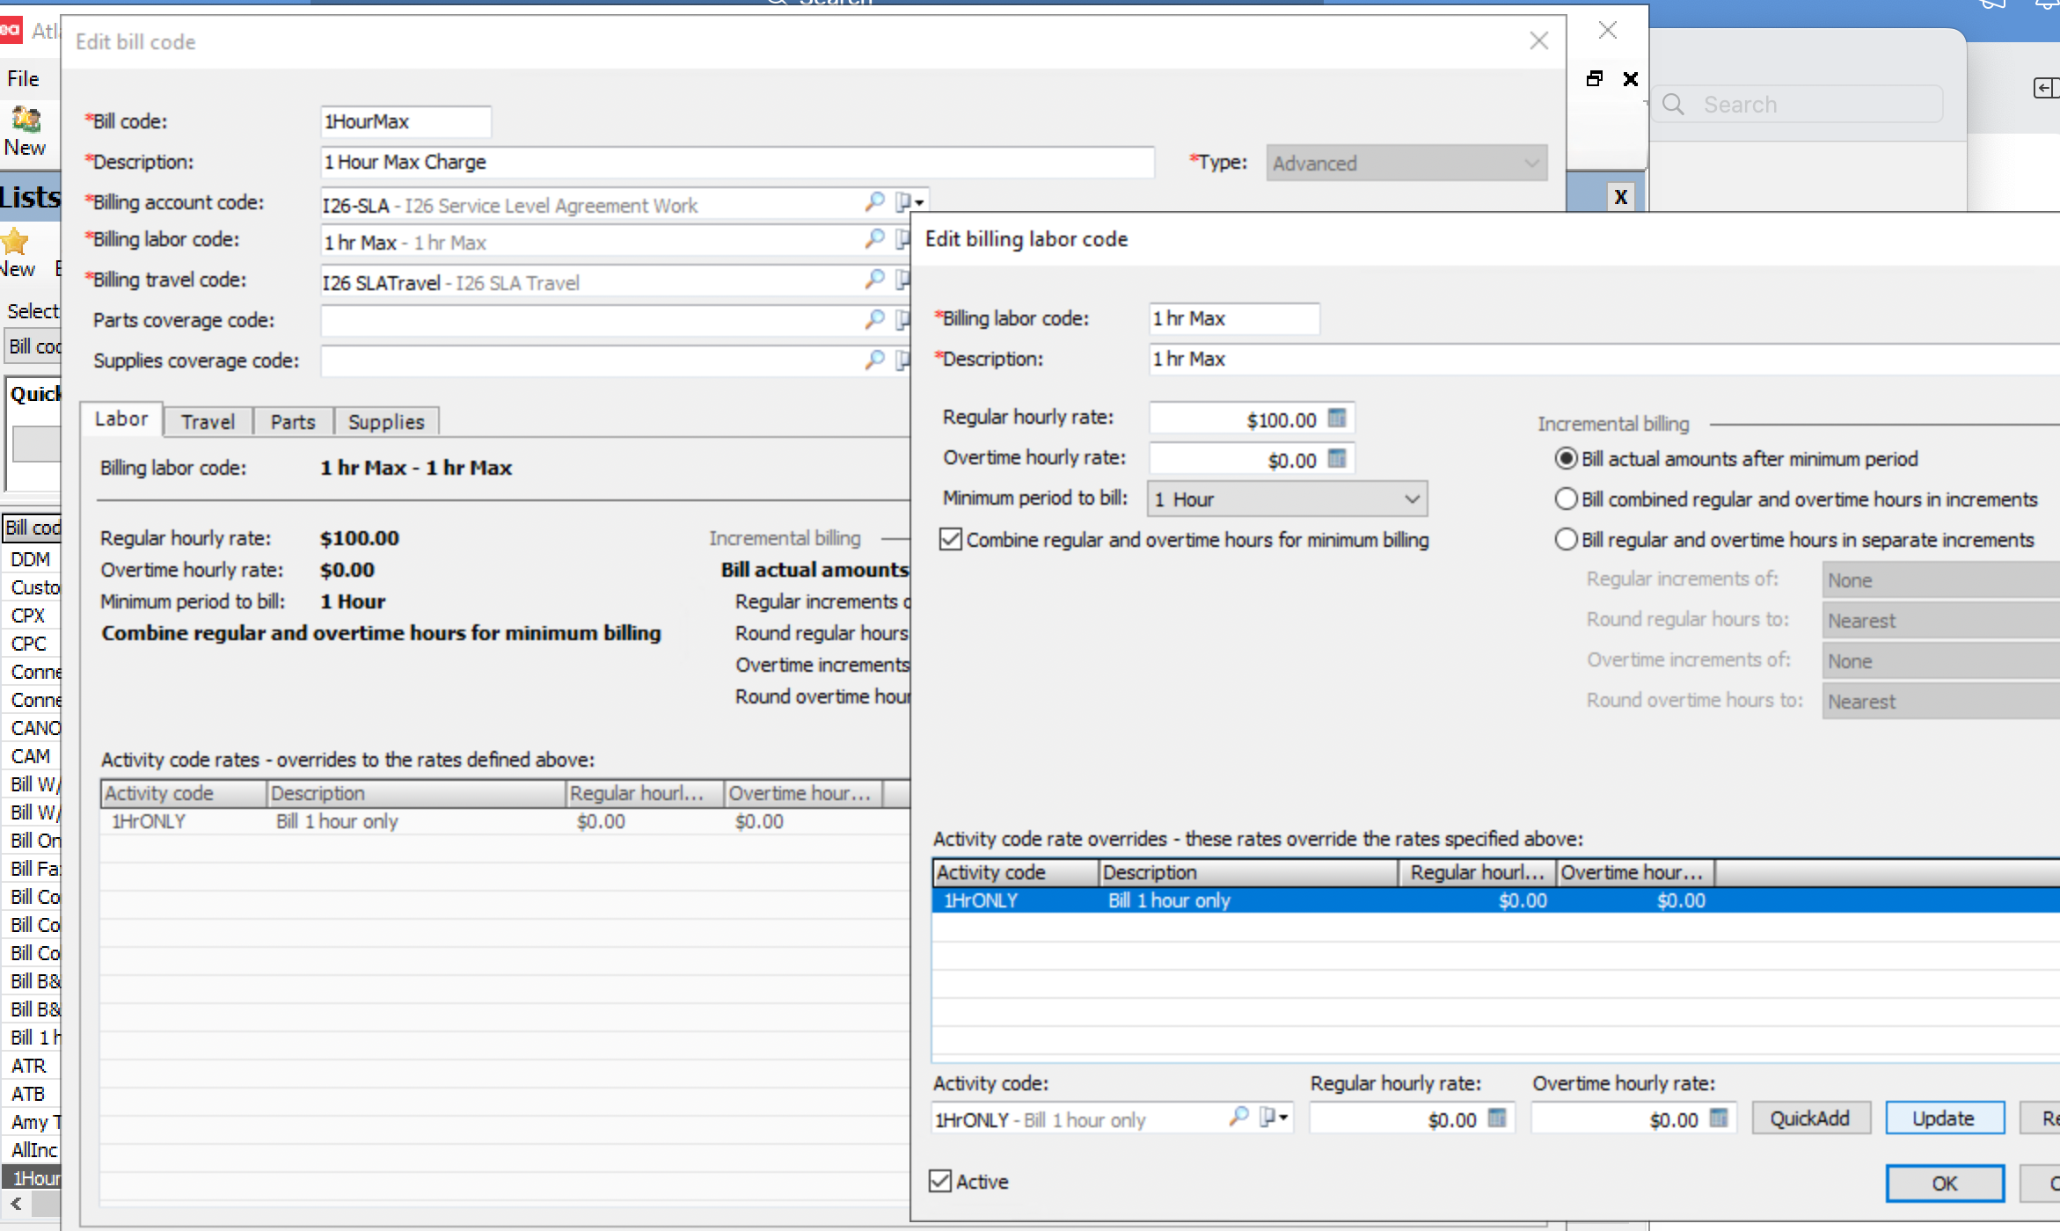The height and width of the screenshot is (1231, 2060).
Task: Open calculator for Overtime hourly rate field
Action: pos(1337,459)
